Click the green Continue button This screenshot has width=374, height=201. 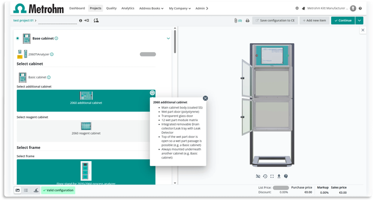pos(343,20)
